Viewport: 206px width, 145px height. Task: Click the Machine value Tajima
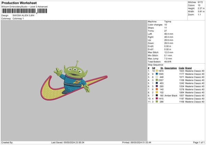(168, 22)
